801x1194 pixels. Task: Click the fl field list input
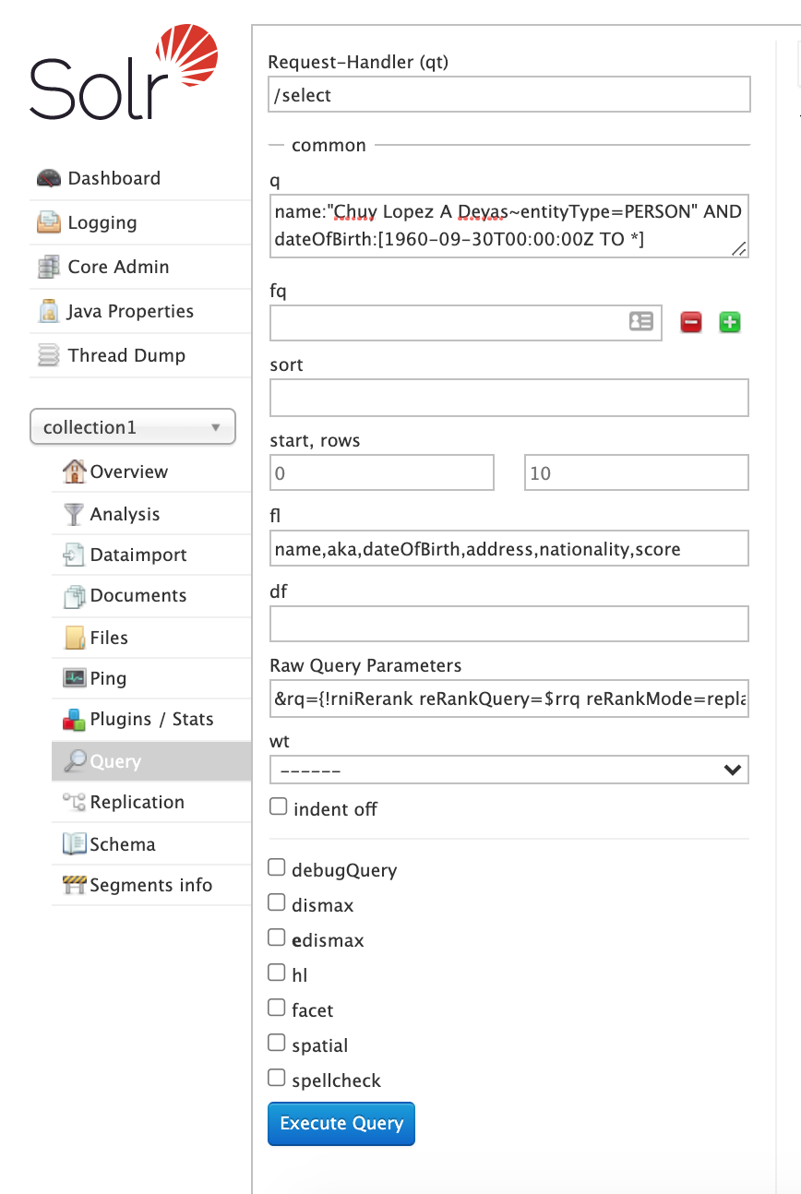click(508, 548)
